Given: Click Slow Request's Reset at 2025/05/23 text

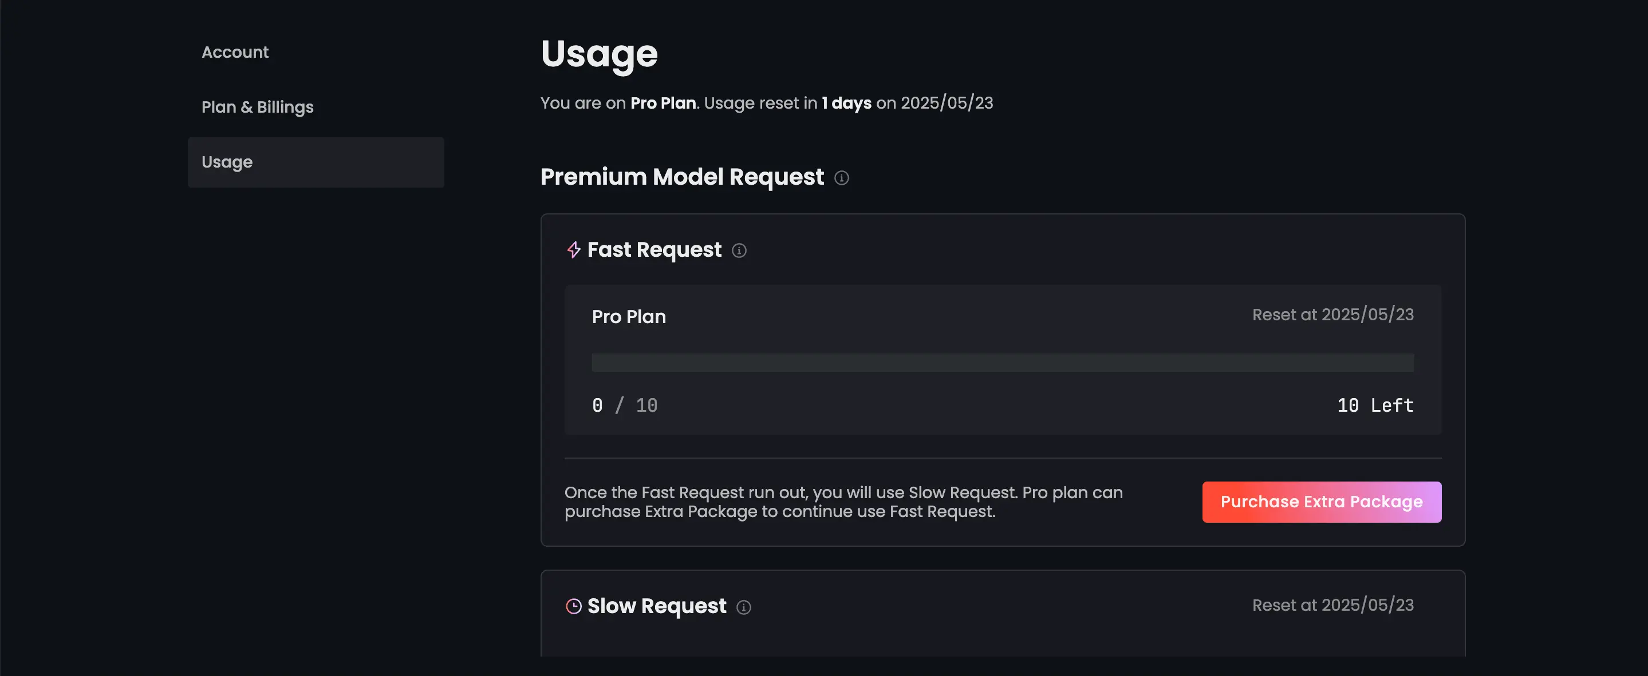Looking at the screenshot, I should coord(1332,605).
